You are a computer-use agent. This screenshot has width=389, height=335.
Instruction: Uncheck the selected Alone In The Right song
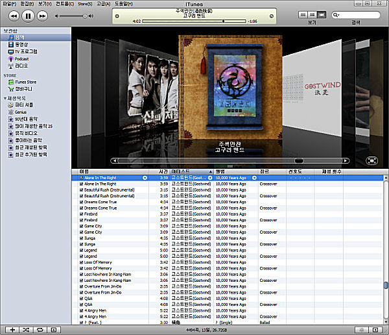pos(82,178)
